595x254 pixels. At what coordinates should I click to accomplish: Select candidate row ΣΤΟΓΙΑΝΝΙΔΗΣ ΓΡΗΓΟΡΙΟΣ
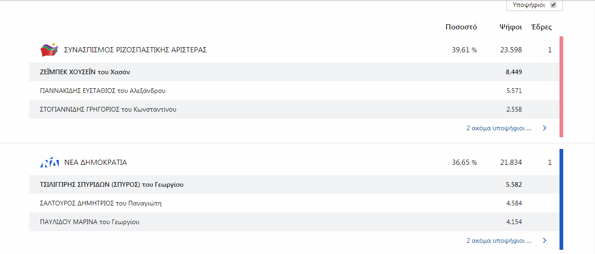coord(294,109)
